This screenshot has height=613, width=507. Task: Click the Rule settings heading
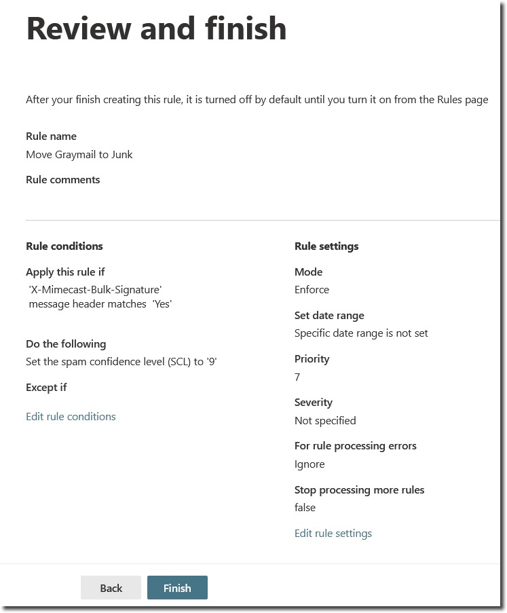coord(326,246)
